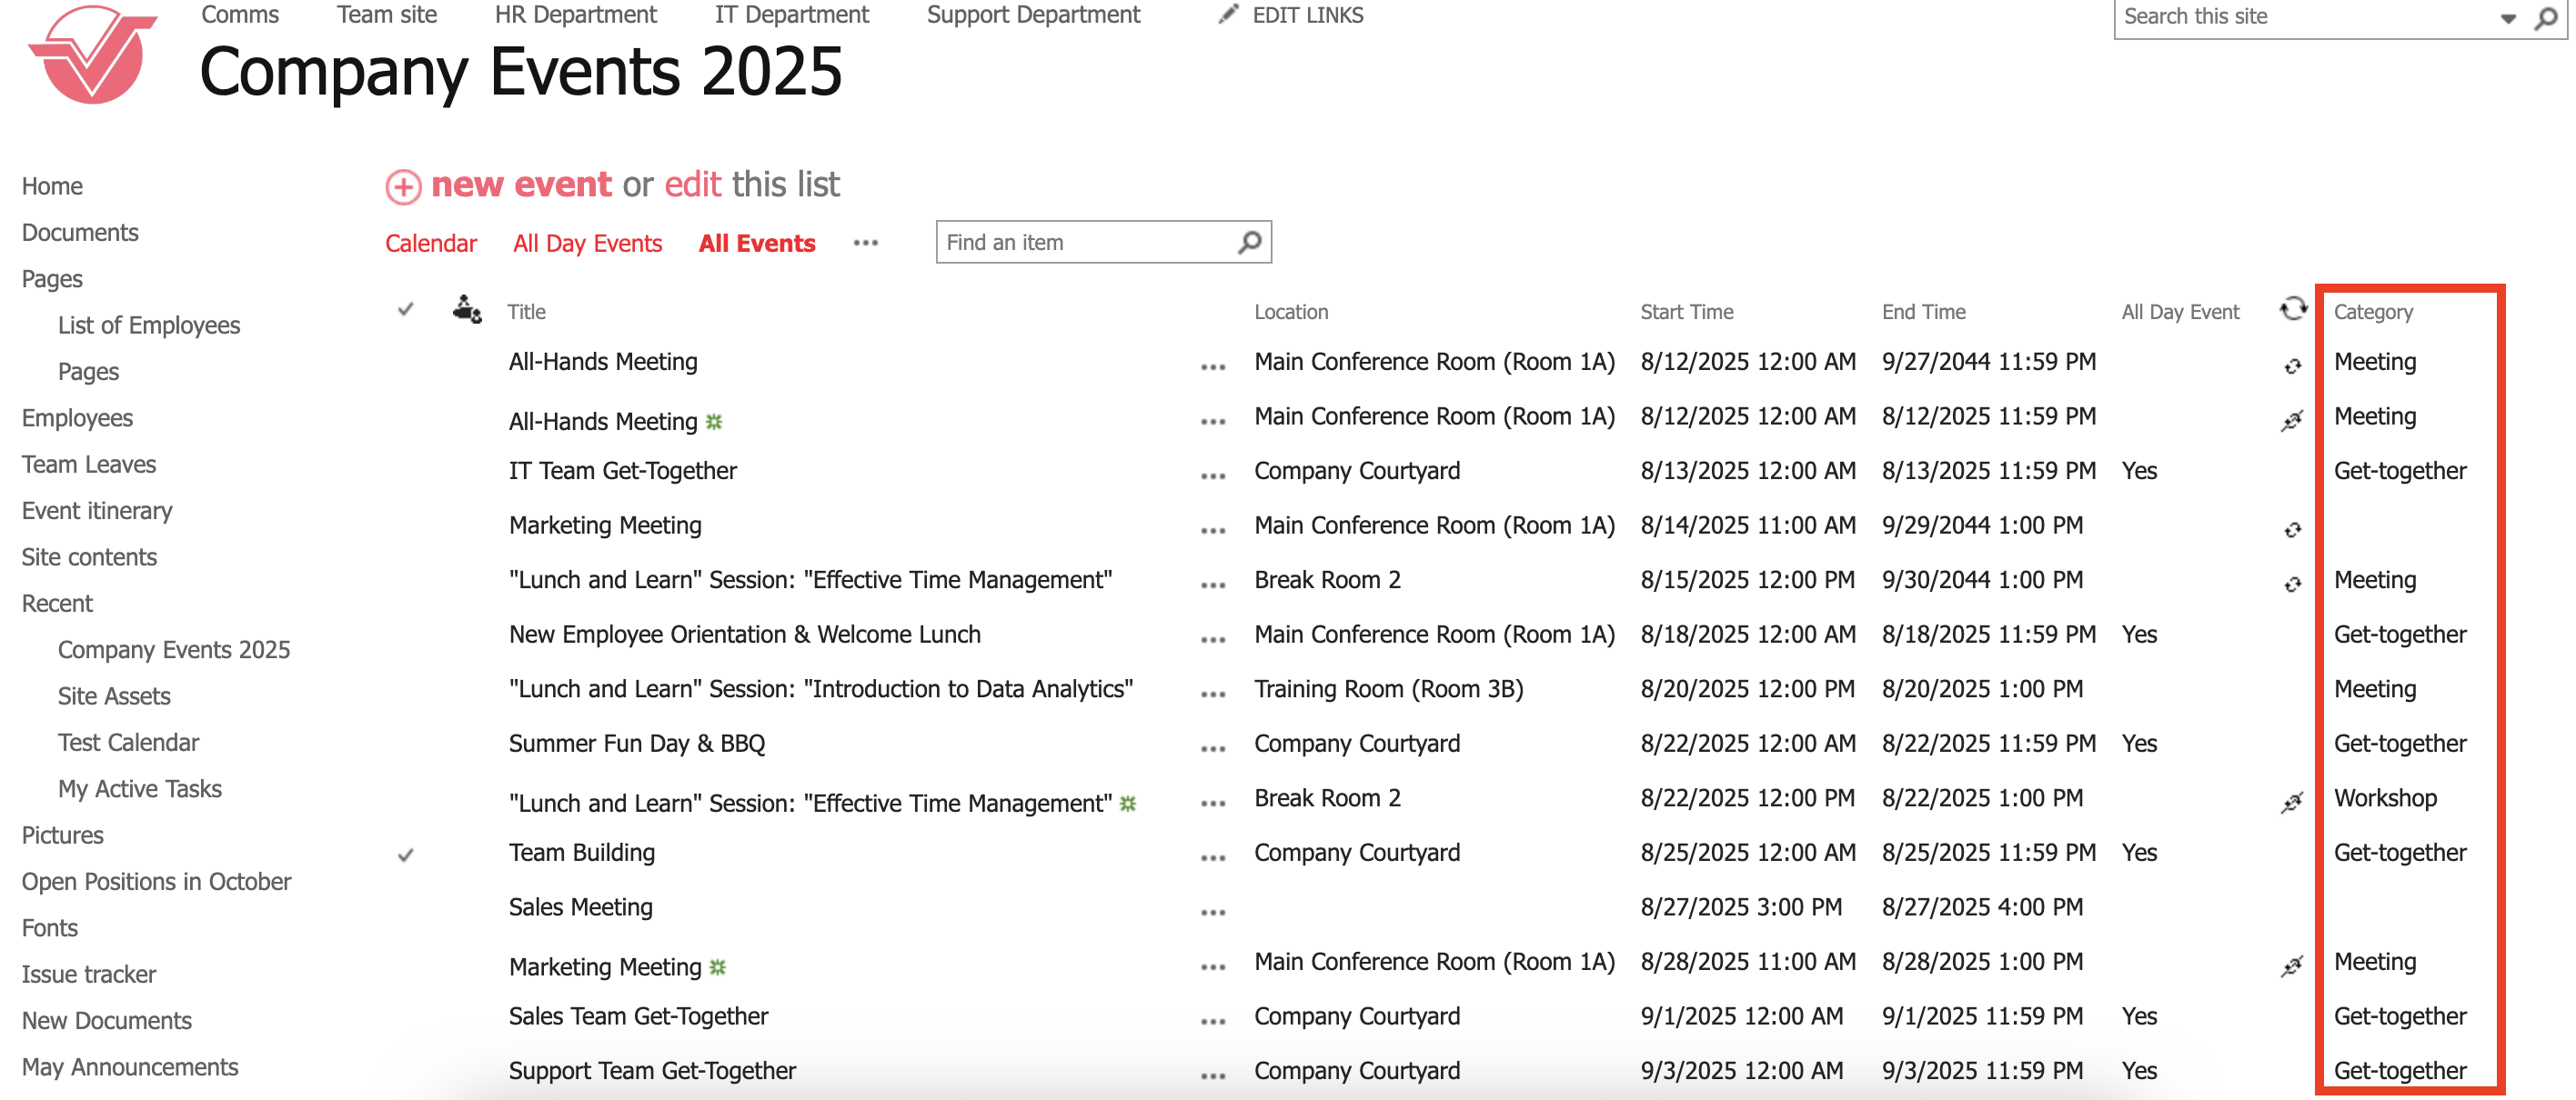Toggle the Team Building row selection checkmark
The image size is (2576, 1100).
405,855
